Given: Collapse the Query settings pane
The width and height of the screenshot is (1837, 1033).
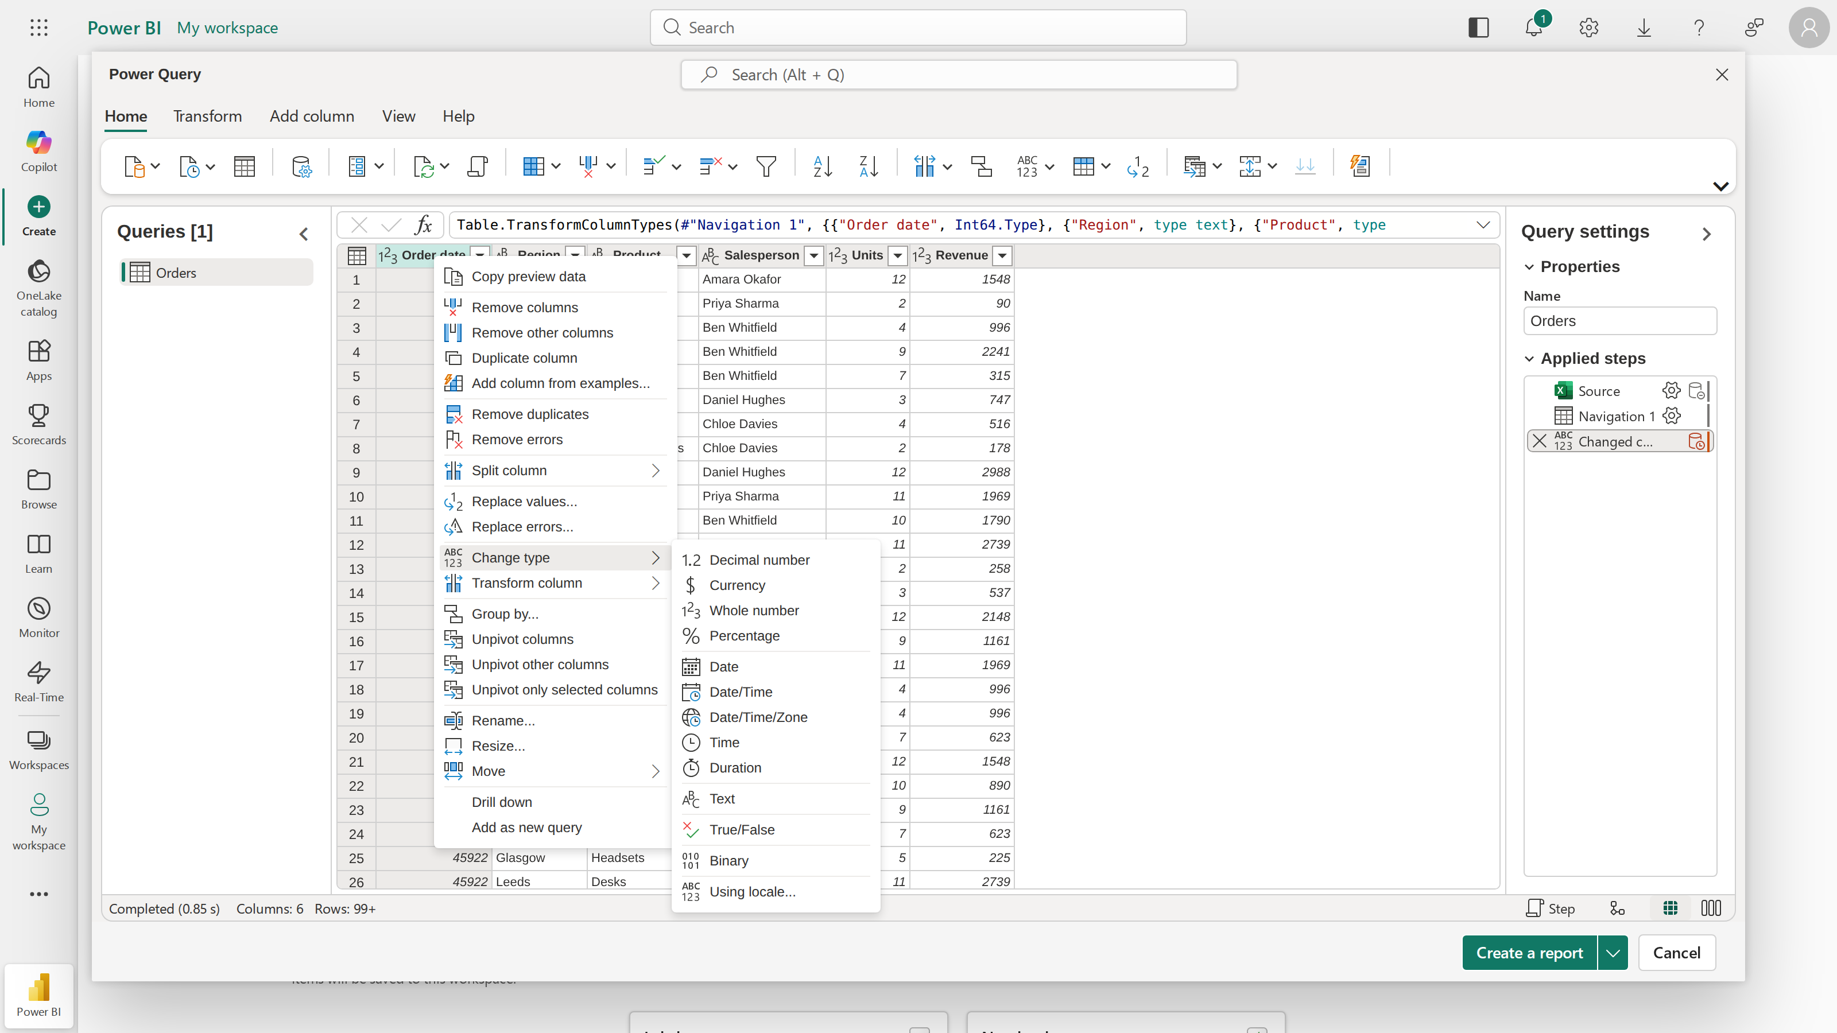Looking at the screenshot, I should tap(1707, 234).
